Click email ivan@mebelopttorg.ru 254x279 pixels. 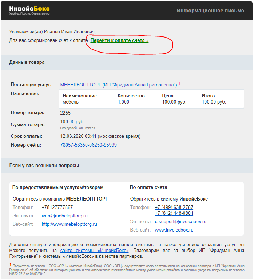[65, 216]
